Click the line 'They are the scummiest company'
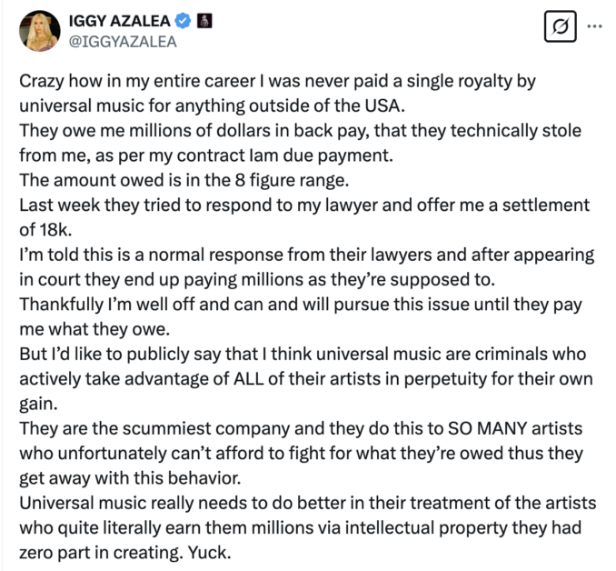 click(x=301, y=428)
